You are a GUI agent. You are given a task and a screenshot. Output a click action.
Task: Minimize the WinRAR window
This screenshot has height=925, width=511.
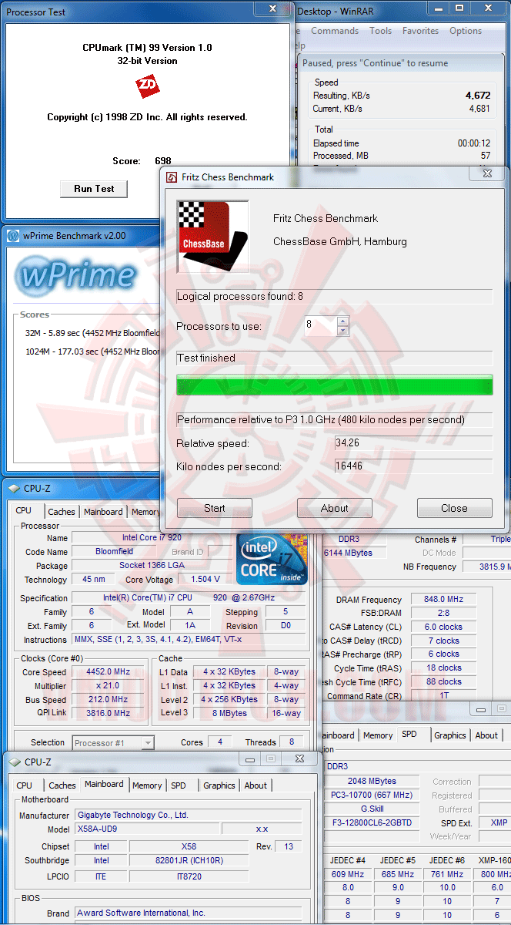(x=438, y=8)
